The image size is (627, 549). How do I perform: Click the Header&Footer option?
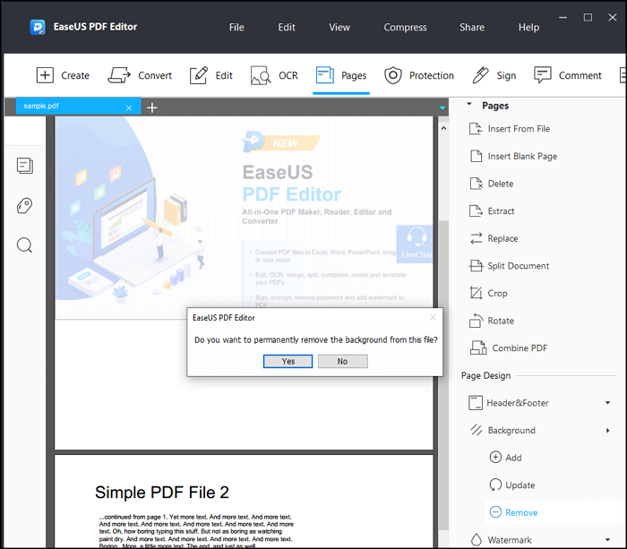(518, 403)
